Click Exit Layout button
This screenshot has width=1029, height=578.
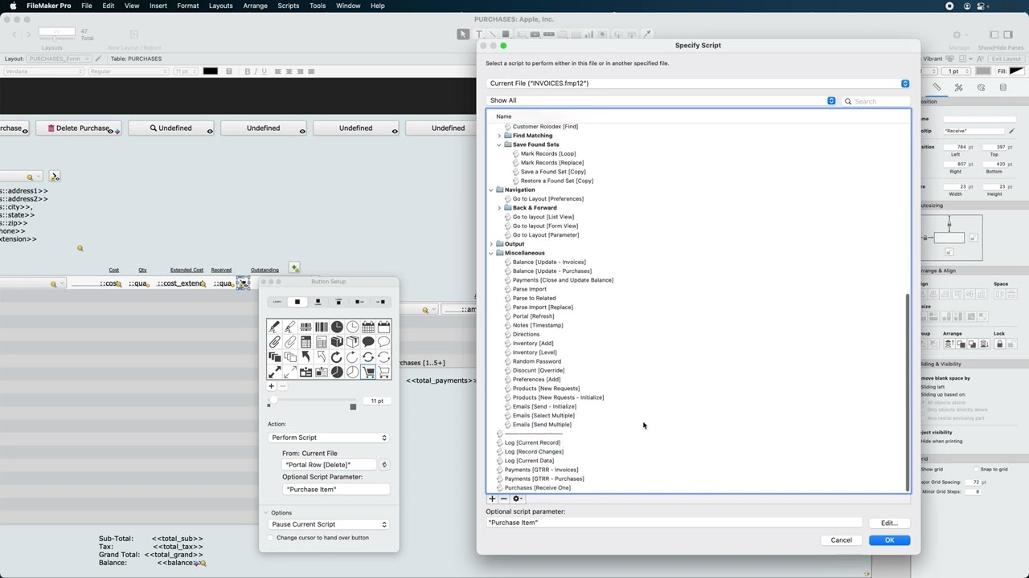1006,59
